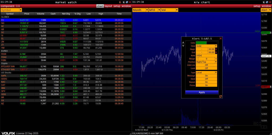Toggle the Lock setting

(206, 68)
